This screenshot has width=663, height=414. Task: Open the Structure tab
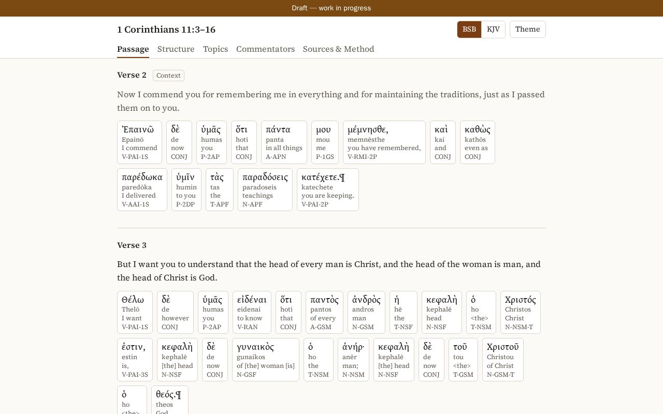(176, 49)
